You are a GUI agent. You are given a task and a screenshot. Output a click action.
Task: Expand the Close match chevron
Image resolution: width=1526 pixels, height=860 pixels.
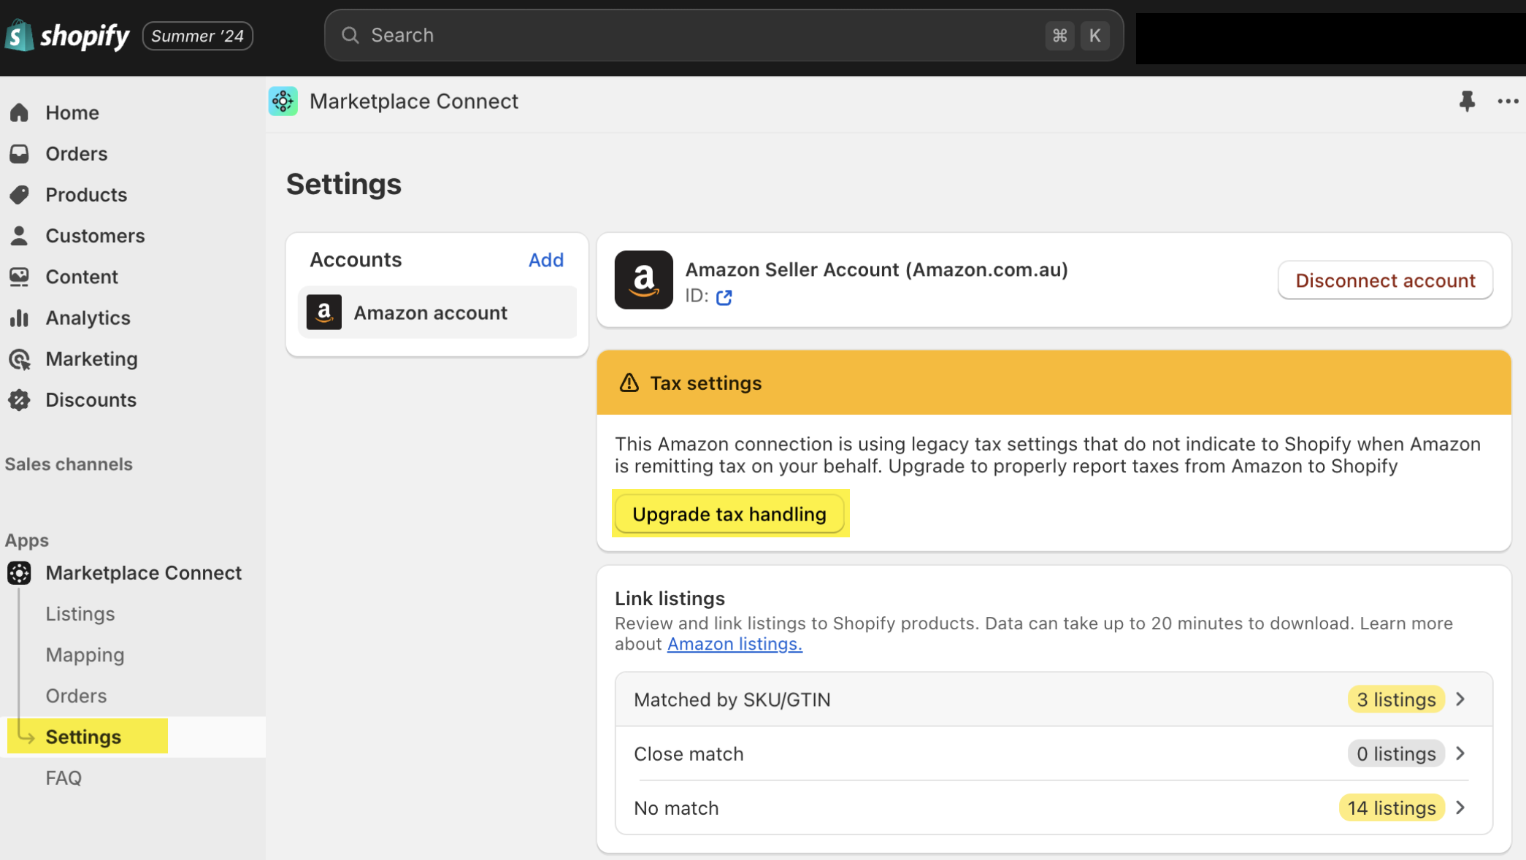pyautogui.click(x=1461, y=753)
